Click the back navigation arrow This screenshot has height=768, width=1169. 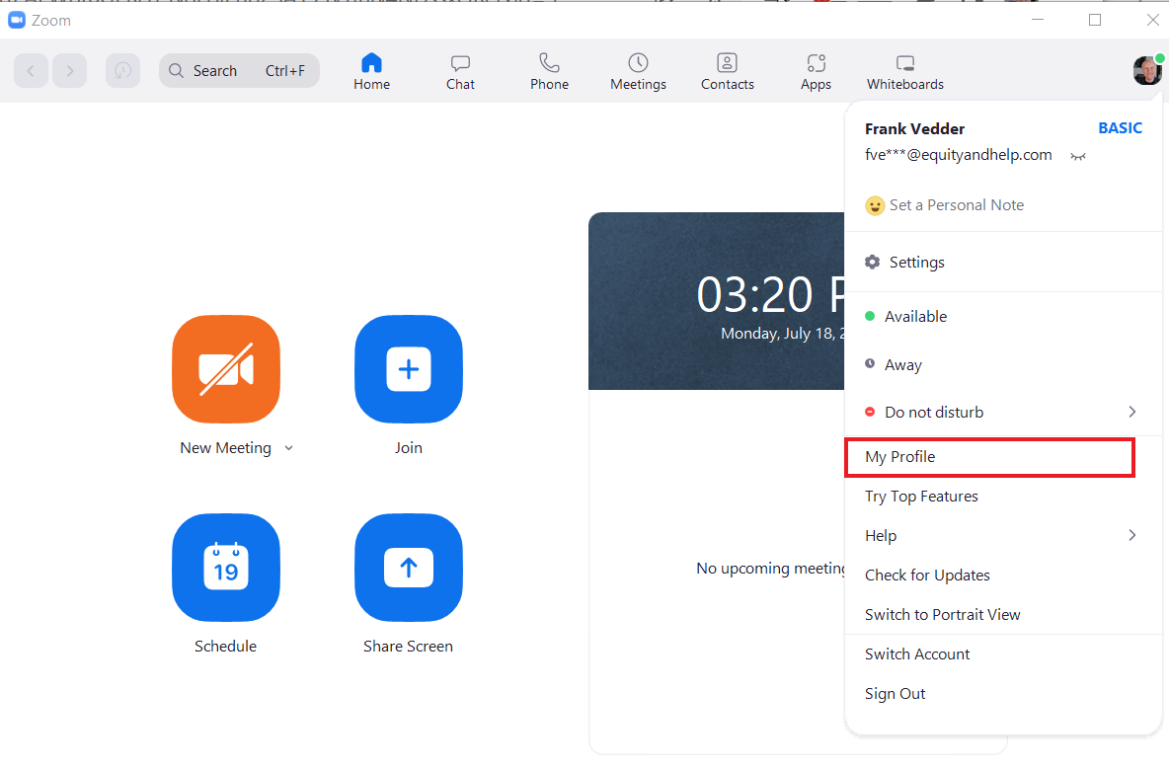coord(32,71)
